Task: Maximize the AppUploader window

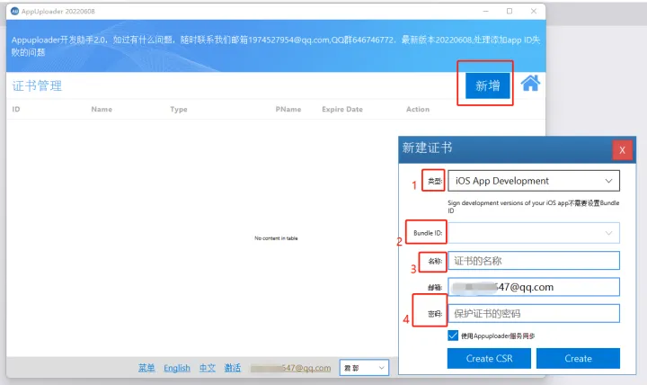Action: click(510, 11)
